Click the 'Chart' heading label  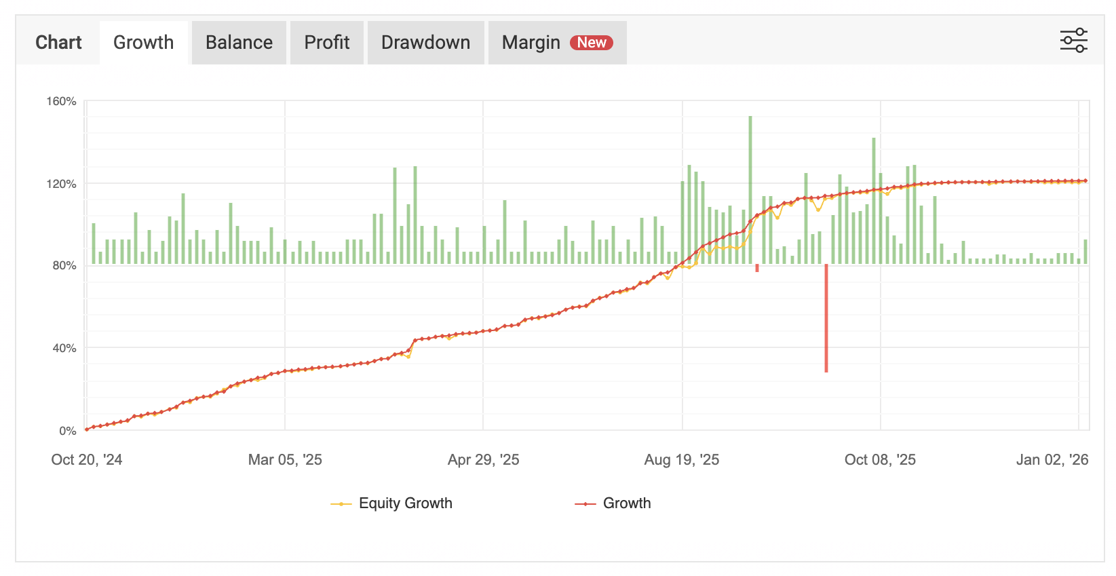[58, 43]
